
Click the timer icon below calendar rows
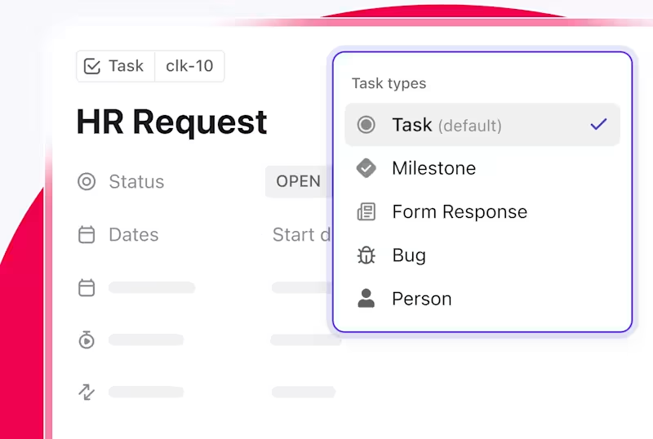point(87,339)
